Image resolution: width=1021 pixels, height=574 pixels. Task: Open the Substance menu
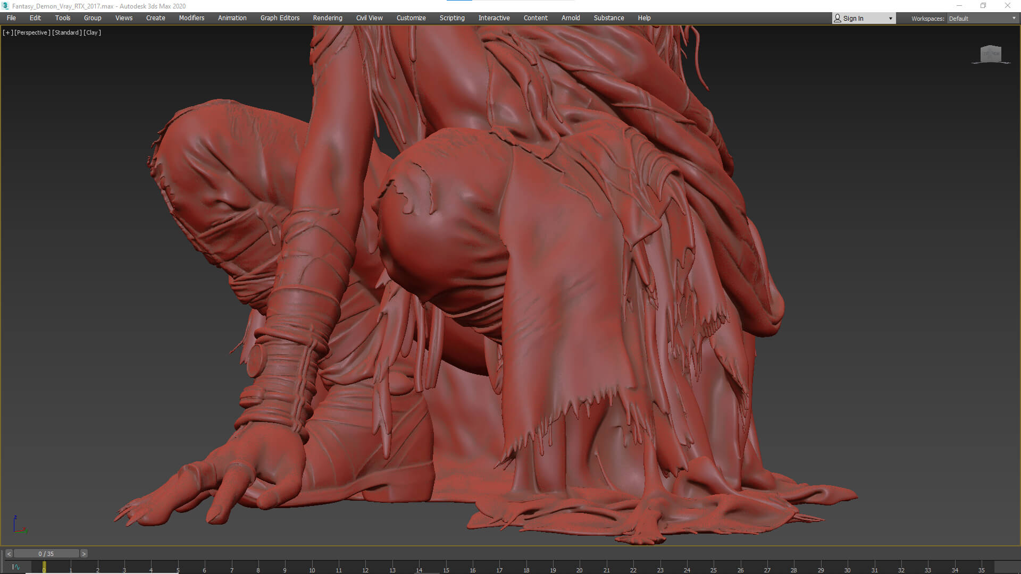coord(609,18)
